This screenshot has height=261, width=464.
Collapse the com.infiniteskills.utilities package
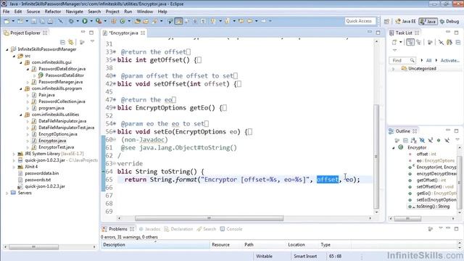(x=21, y=115)
